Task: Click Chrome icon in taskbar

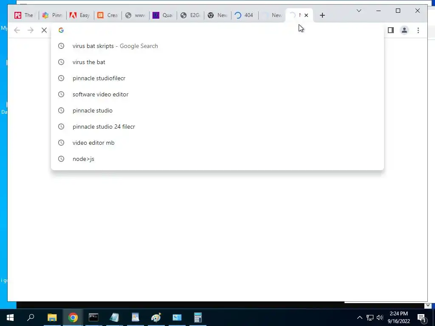Action: click(x=73, y=318)
